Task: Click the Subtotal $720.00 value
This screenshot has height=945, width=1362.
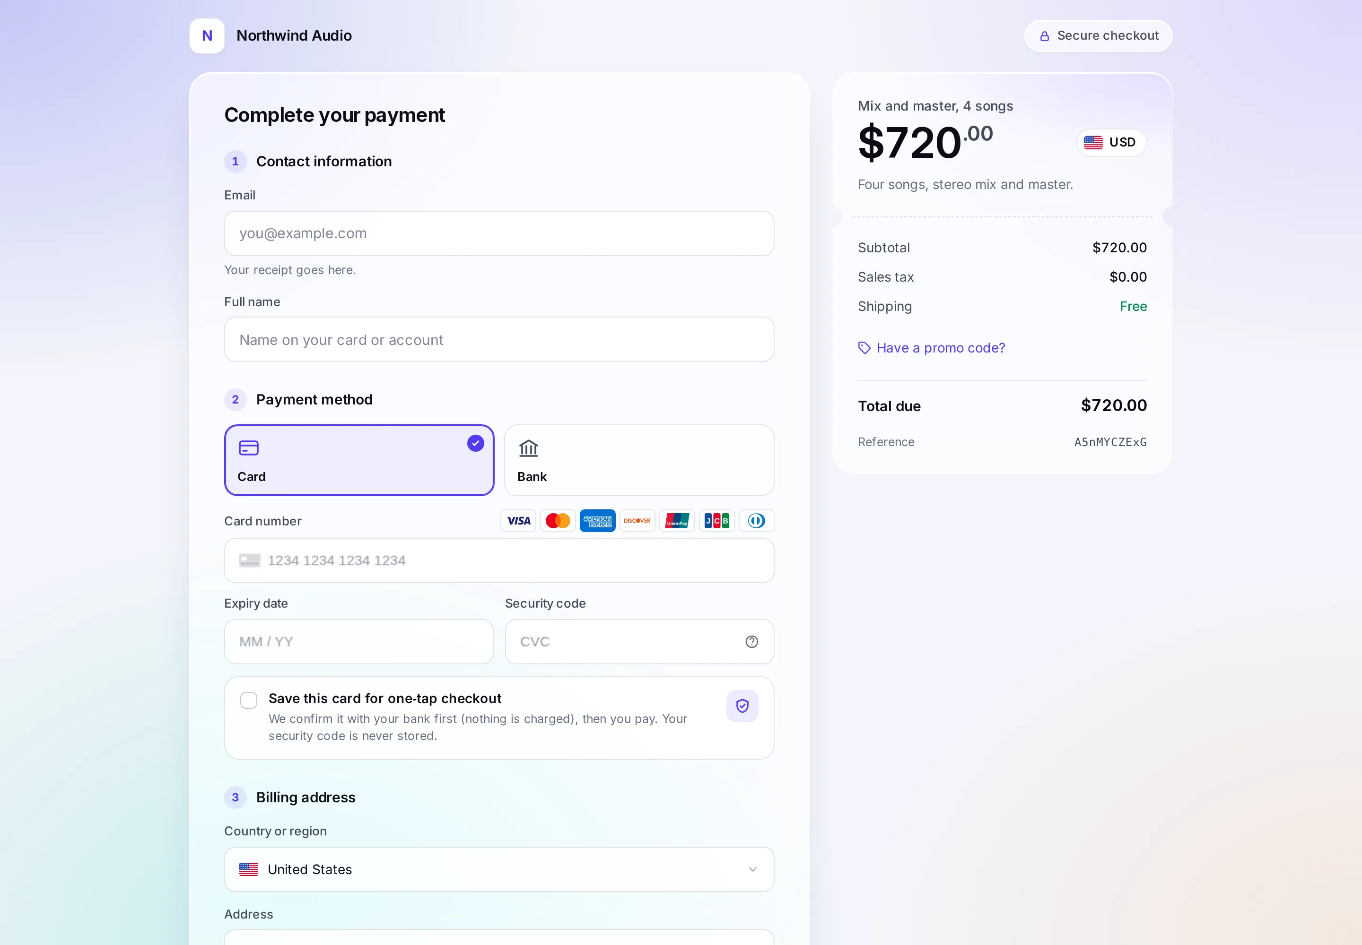Action: pyautogui.click(x=1119, y=248)
